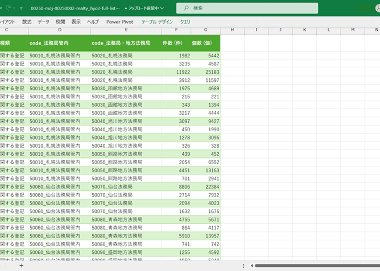Select column H header

click(232, 30)
